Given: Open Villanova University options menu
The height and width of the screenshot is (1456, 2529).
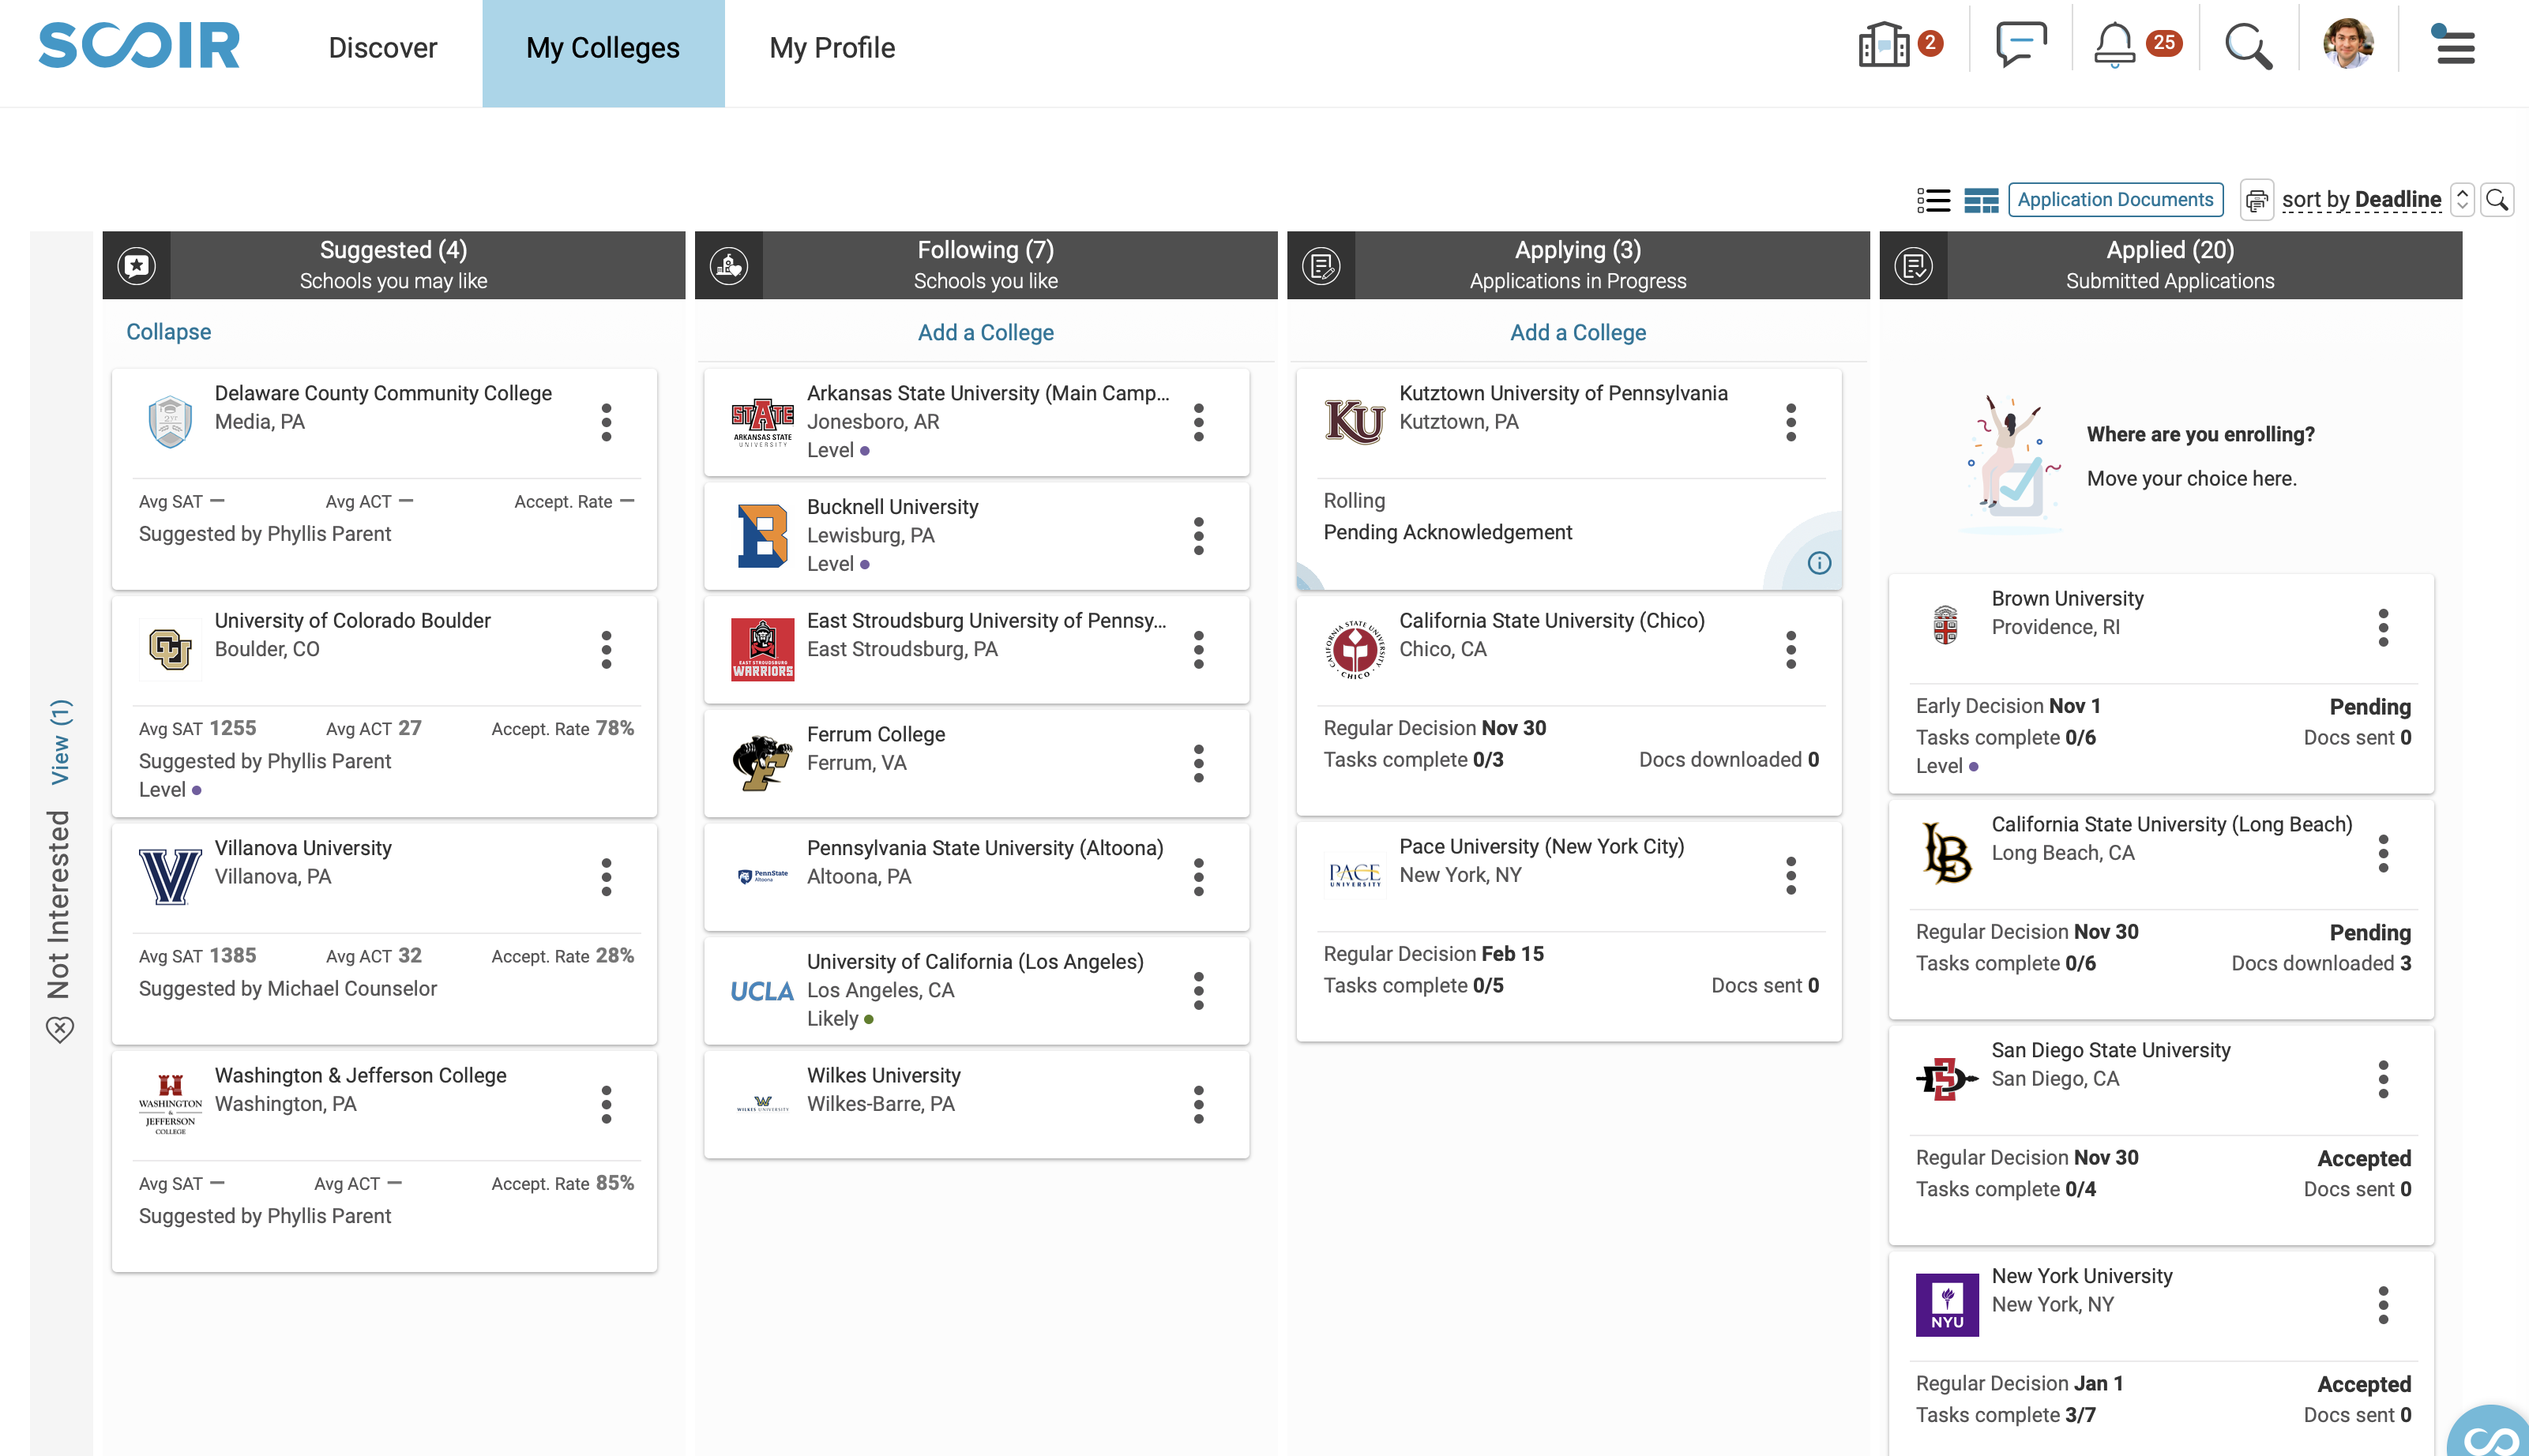Looking at the screenshot, I should coord(606,877).
